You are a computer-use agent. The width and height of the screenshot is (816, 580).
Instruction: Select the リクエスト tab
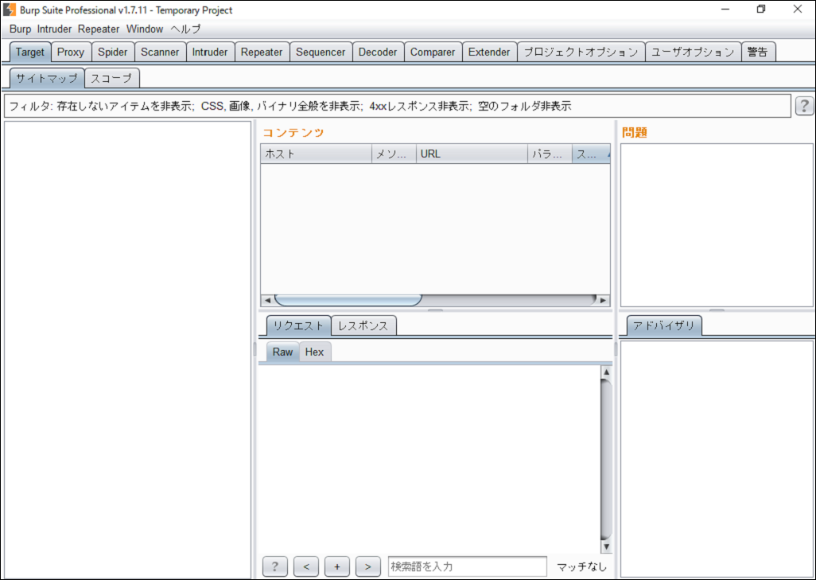[x=299, y=326]
